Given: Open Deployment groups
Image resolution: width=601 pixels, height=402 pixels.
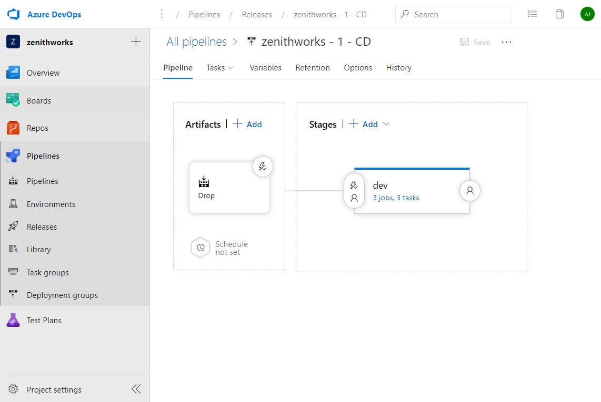Looking at the screenshot, I should click(62, 295).
